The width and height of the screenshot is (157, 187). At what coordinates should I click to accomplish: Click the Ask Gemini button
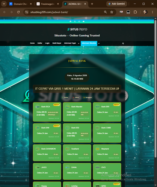pyautogui.click(x=117, y=4)
